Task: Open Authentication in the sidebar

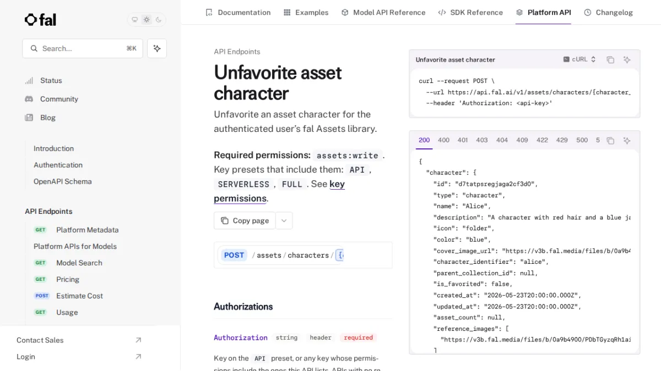Action: pos(58,165)
